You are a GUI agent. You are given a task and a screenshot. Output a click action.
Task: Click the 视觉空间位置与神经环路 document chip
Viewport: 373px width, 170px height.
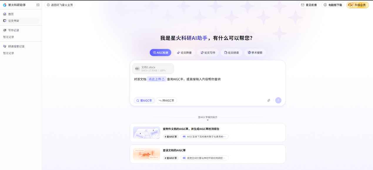pyautogui.click(x=204, y=158)
